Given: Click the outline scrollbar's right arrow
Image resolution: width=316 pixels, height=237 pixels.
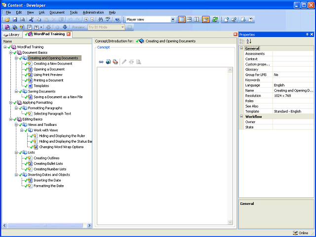Looking at the screenshot, I should click(89, 226).
